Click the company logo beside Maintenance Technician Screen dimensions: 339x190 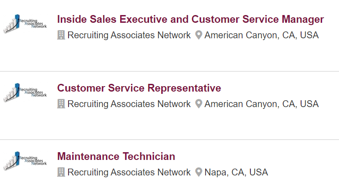(25, 161)
